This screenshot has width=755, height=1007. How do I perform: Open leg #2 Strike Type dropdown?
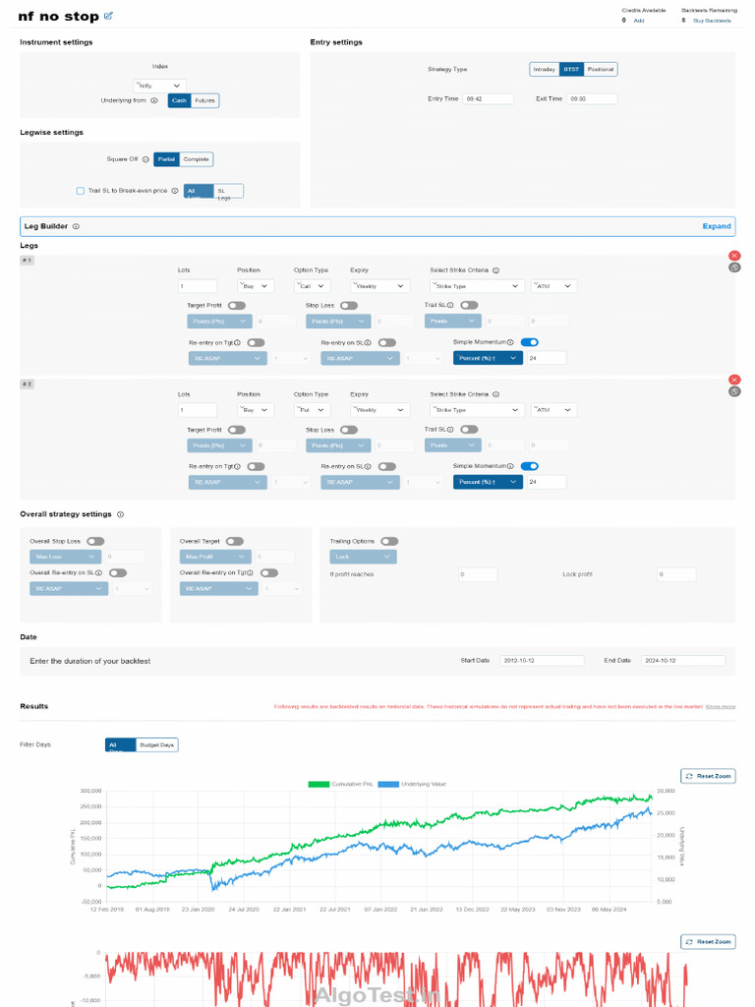pyautogui.click(x=477, y=410)
